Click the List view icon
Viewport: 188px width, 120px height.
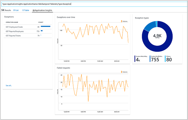(x=14, y=10)
